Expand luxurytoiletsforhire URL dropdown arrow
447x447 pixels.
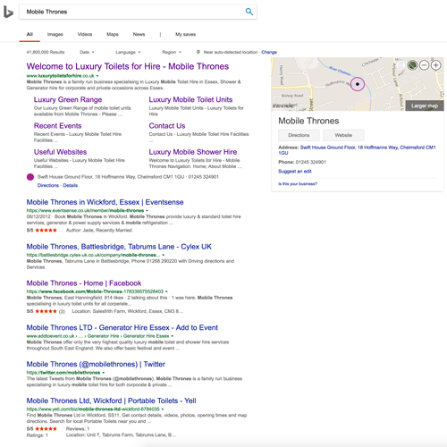pos(97,76)
